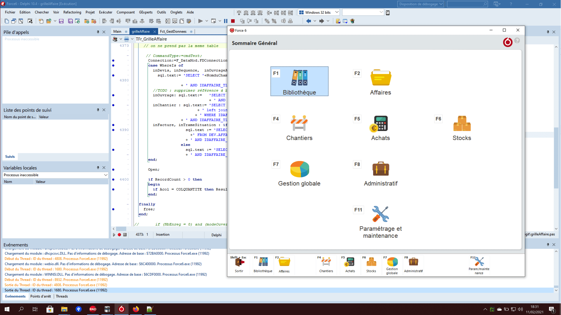
Task: Click Achats shortcut in bottom bar
Action: [350, 265]
